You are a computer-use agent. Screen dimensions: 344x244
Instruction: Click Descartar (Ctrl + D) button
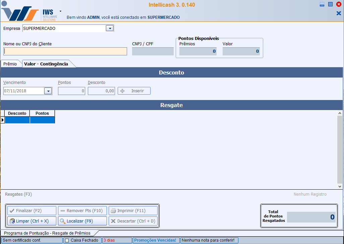pos(133,221)
